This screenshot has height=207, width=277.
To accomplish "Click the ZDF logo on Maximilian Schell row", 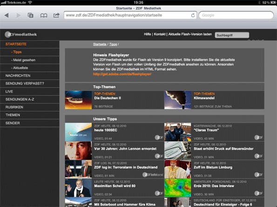I will coord(159,193).
